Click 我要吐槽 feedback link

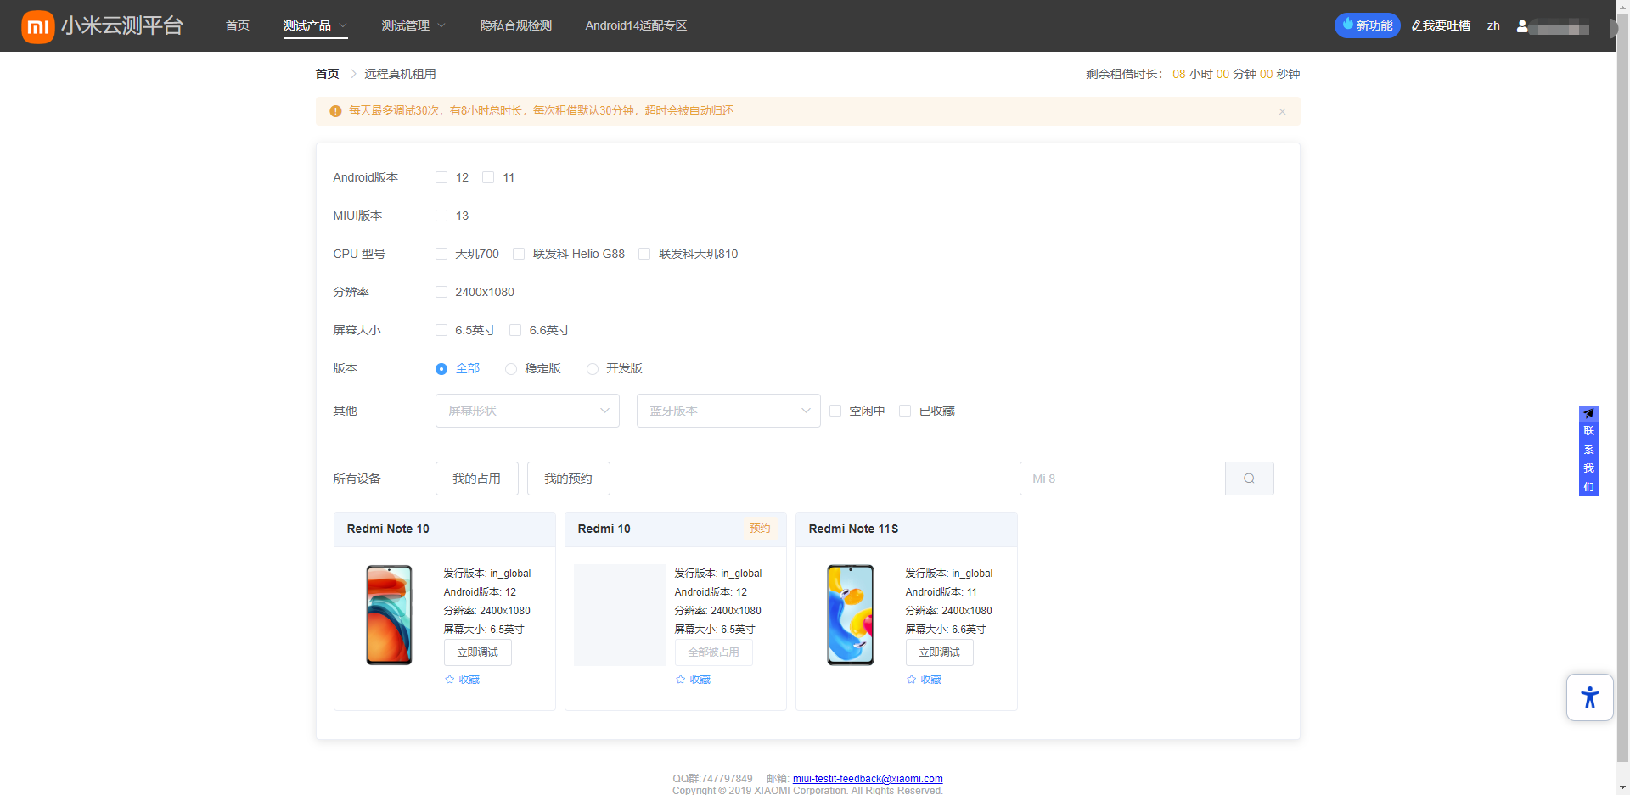pyautogui.click(x=1441, y=26)
